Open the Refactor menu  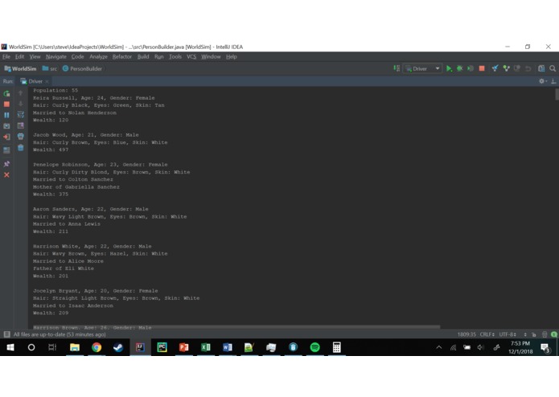(x=122, y=56)
